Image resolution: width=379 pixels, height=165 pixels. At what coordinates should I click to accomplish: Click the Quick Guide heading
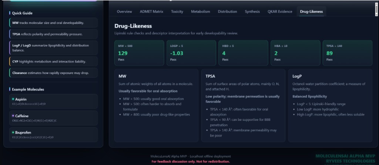[x=22, y=13]
